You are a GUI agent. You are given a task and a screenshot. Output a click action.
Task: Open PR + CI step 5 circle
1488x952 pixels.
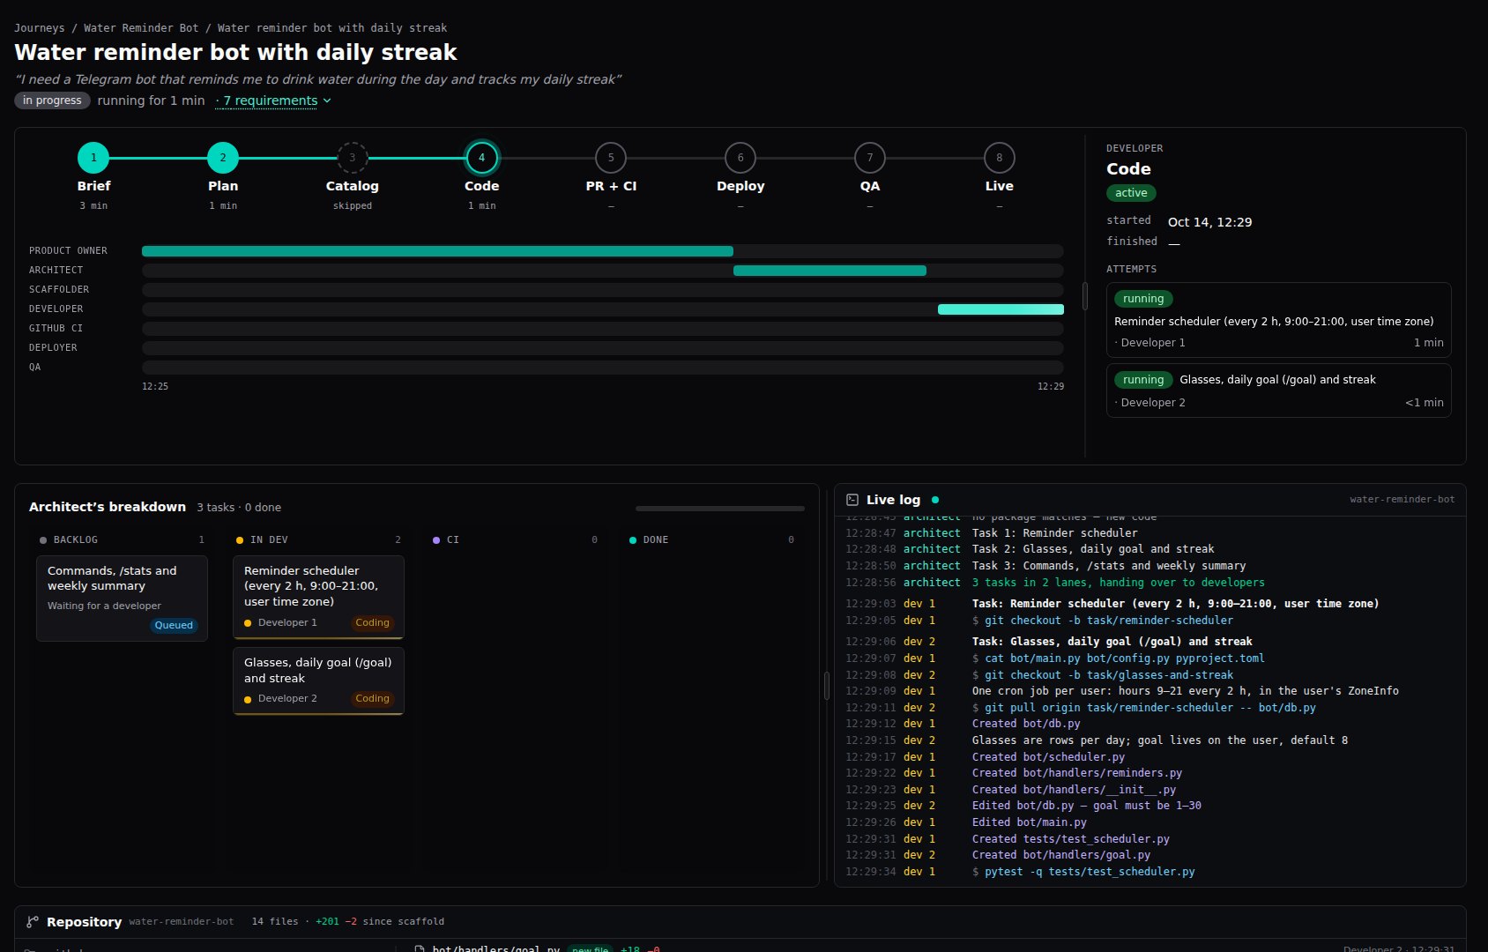[611, 158]
